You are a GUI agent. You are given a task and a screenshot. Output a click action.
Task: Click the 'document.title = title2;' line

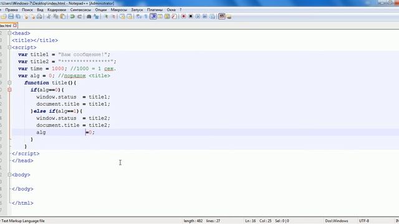73,125
